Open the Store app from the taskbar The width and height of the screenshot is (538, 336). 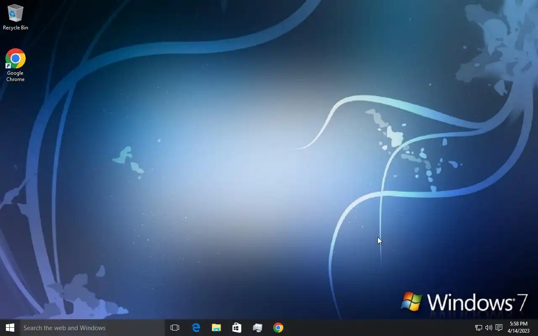coord(237,328)
